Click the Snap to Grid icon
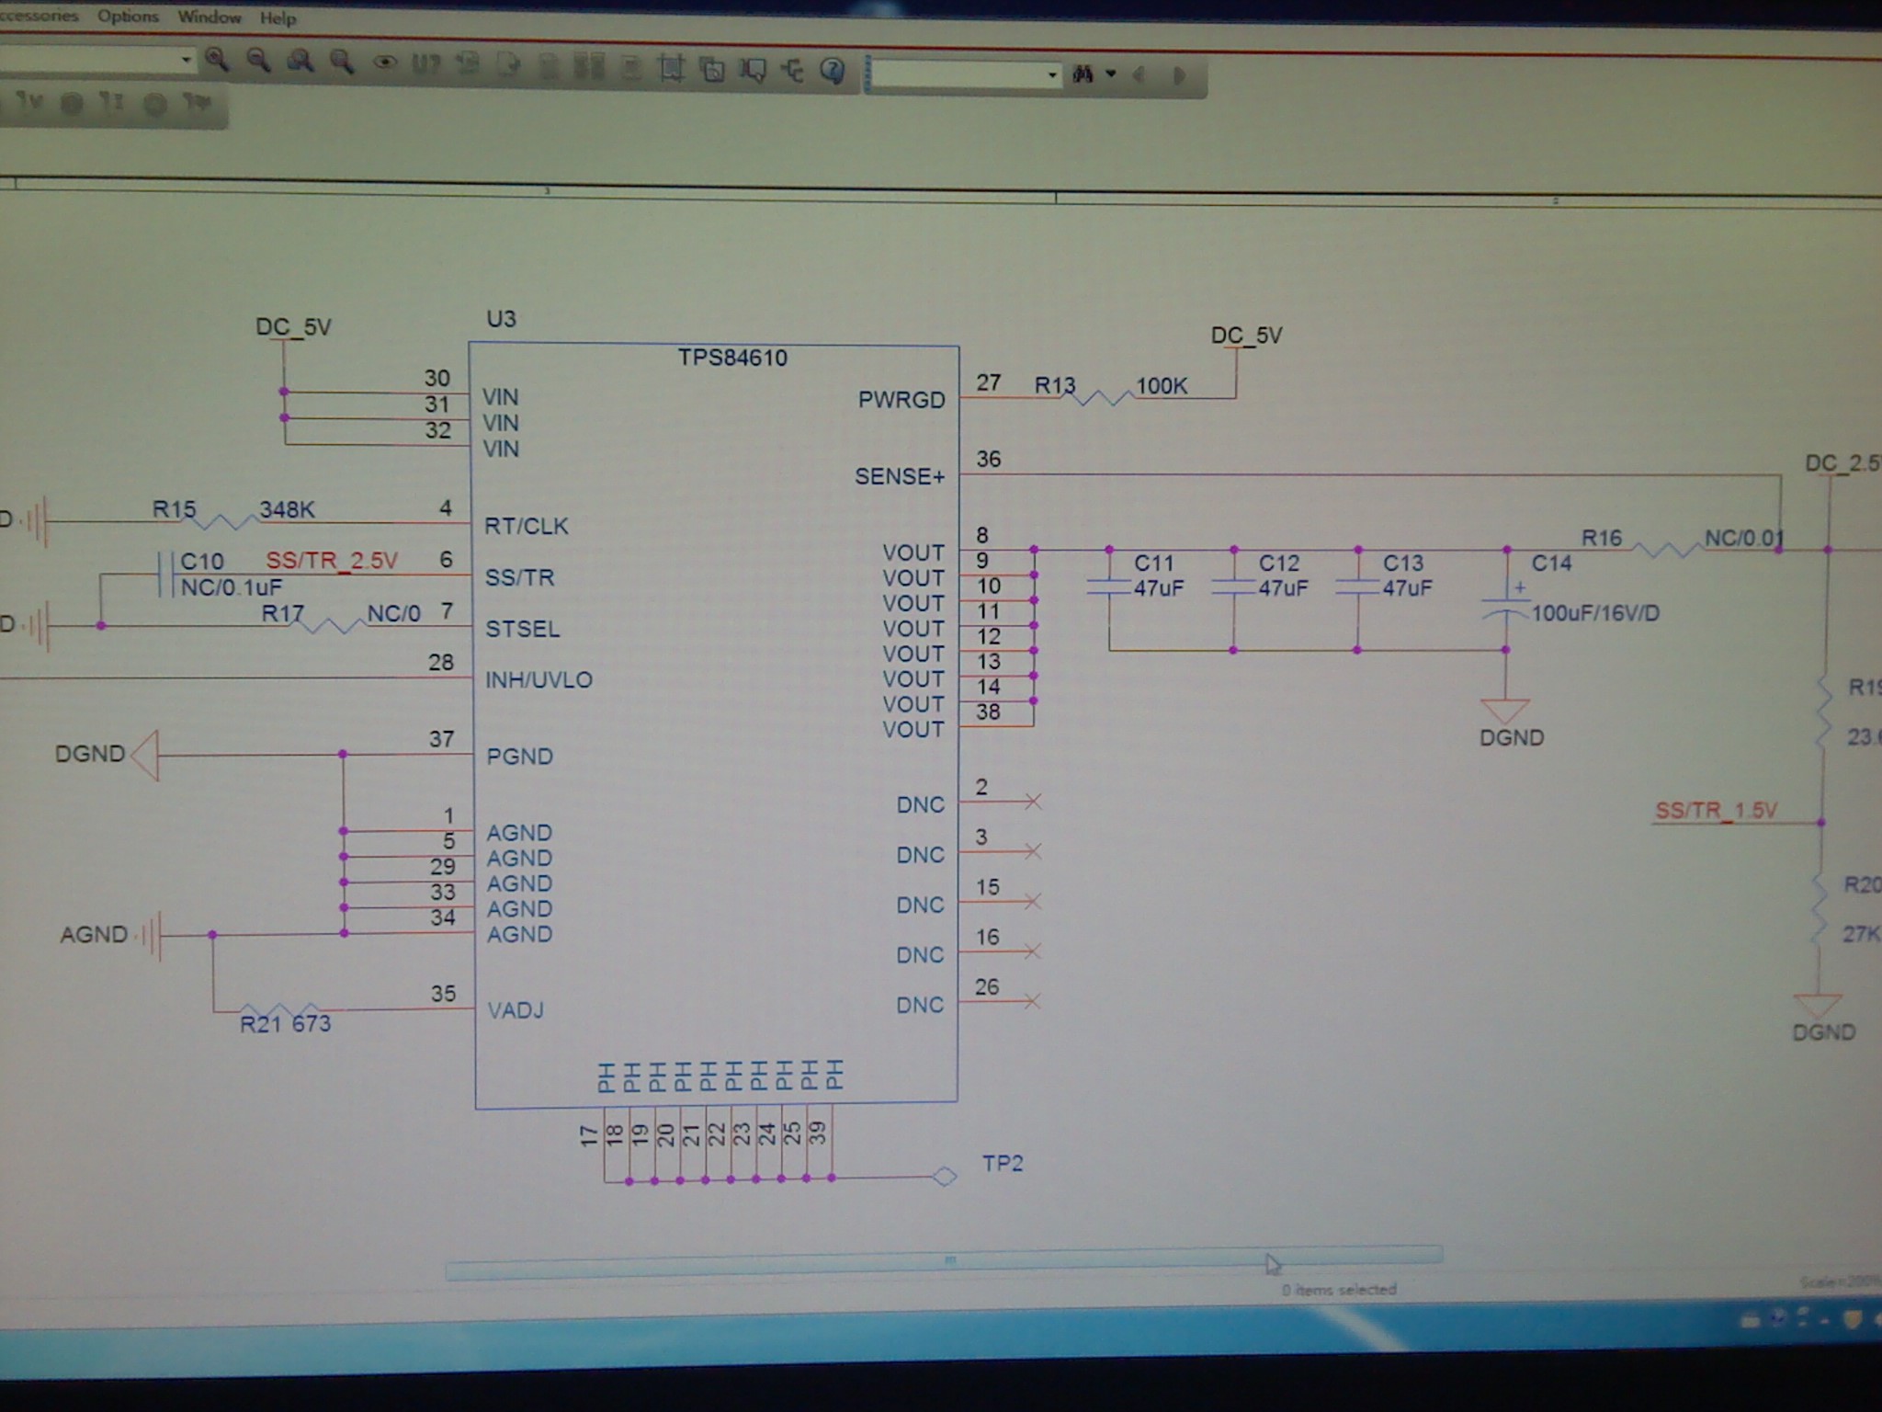1882x1412 pixels. click(x=672, y=68)
